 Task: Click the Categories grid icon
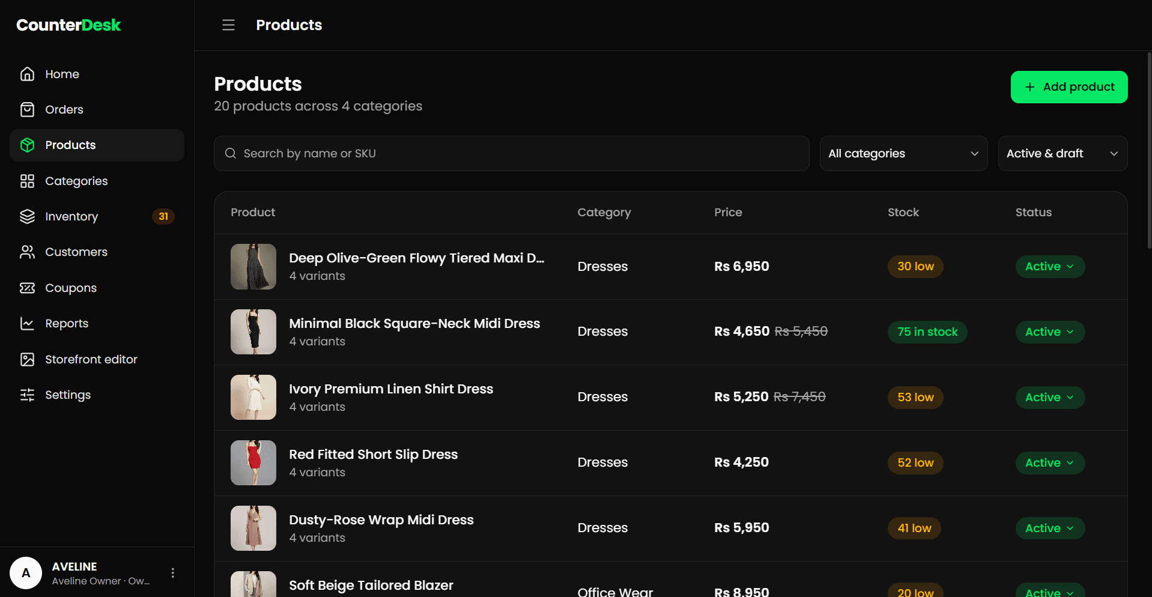27,181
